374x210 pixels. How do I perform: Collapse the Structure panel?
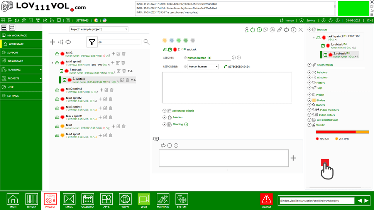(x=310, y=30)
